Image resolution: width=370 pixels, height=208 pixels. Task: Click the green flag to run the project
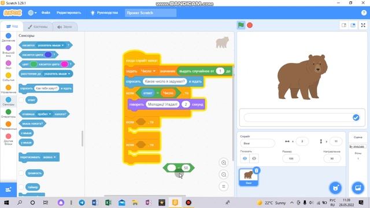click(x=241, y=25)
